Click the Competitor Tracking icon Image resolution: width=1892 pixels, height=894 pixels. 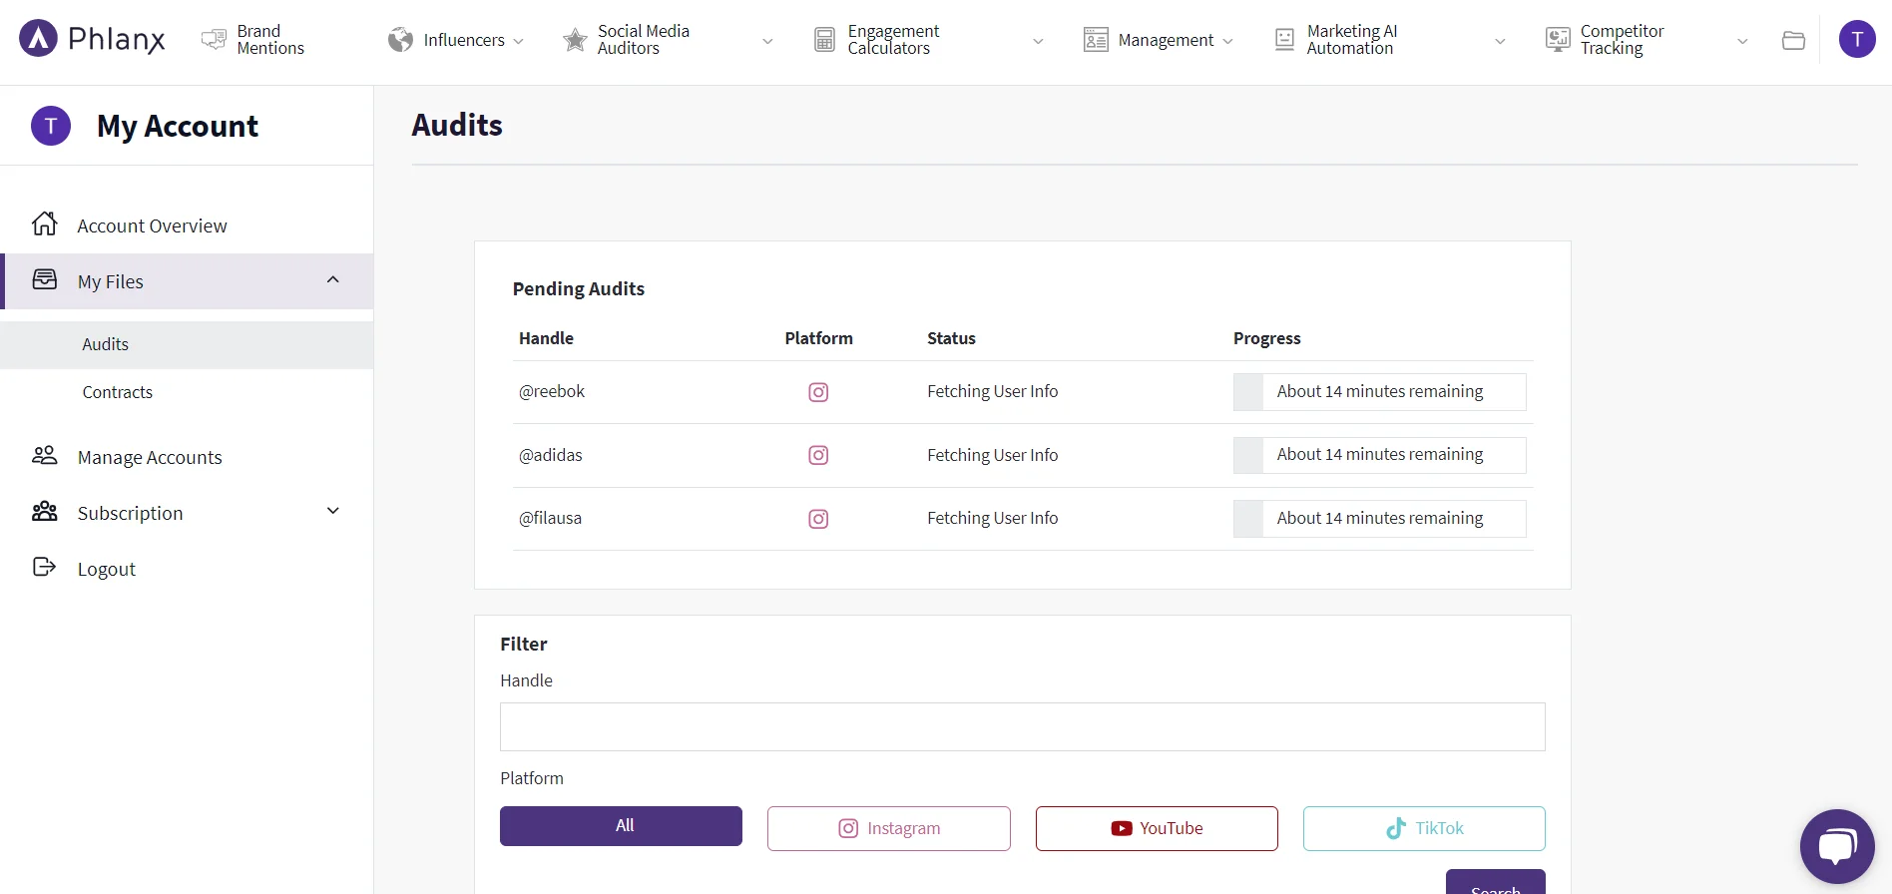point(1558,40)
